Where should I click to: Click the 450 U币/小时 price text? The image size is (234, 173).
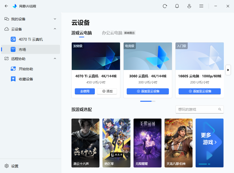click(96, 82)
